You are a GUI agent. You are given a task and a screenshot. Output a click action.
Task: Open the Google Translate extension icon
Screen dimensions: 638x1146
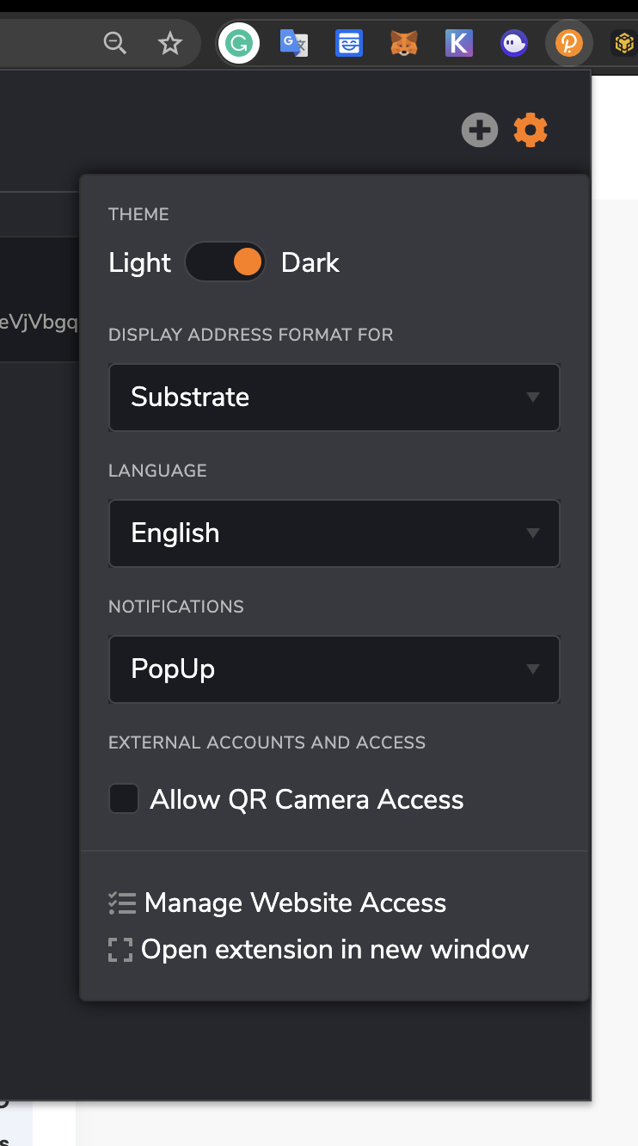pos(294,43)
